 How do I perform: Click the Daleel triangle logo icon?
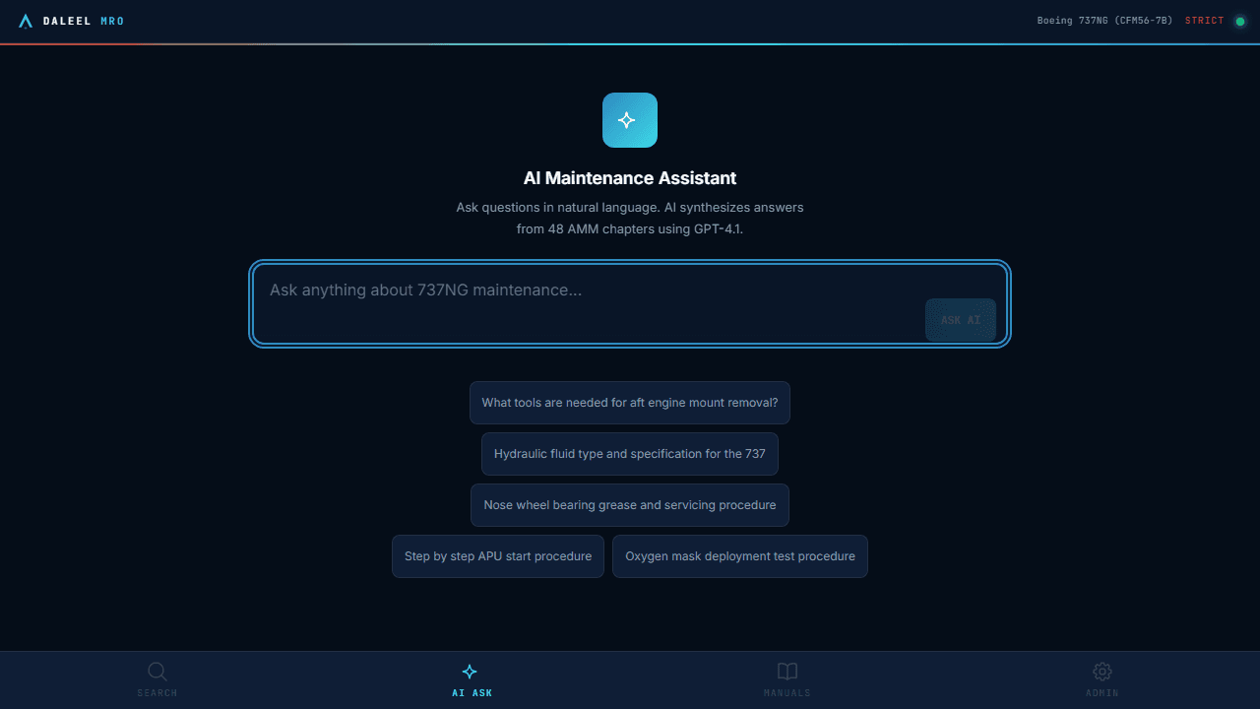pyautogui.click(x=26, y=21)
